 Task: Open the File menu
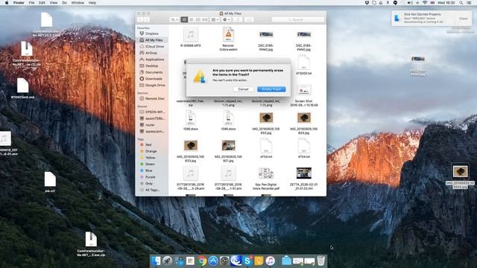point(31,3)
